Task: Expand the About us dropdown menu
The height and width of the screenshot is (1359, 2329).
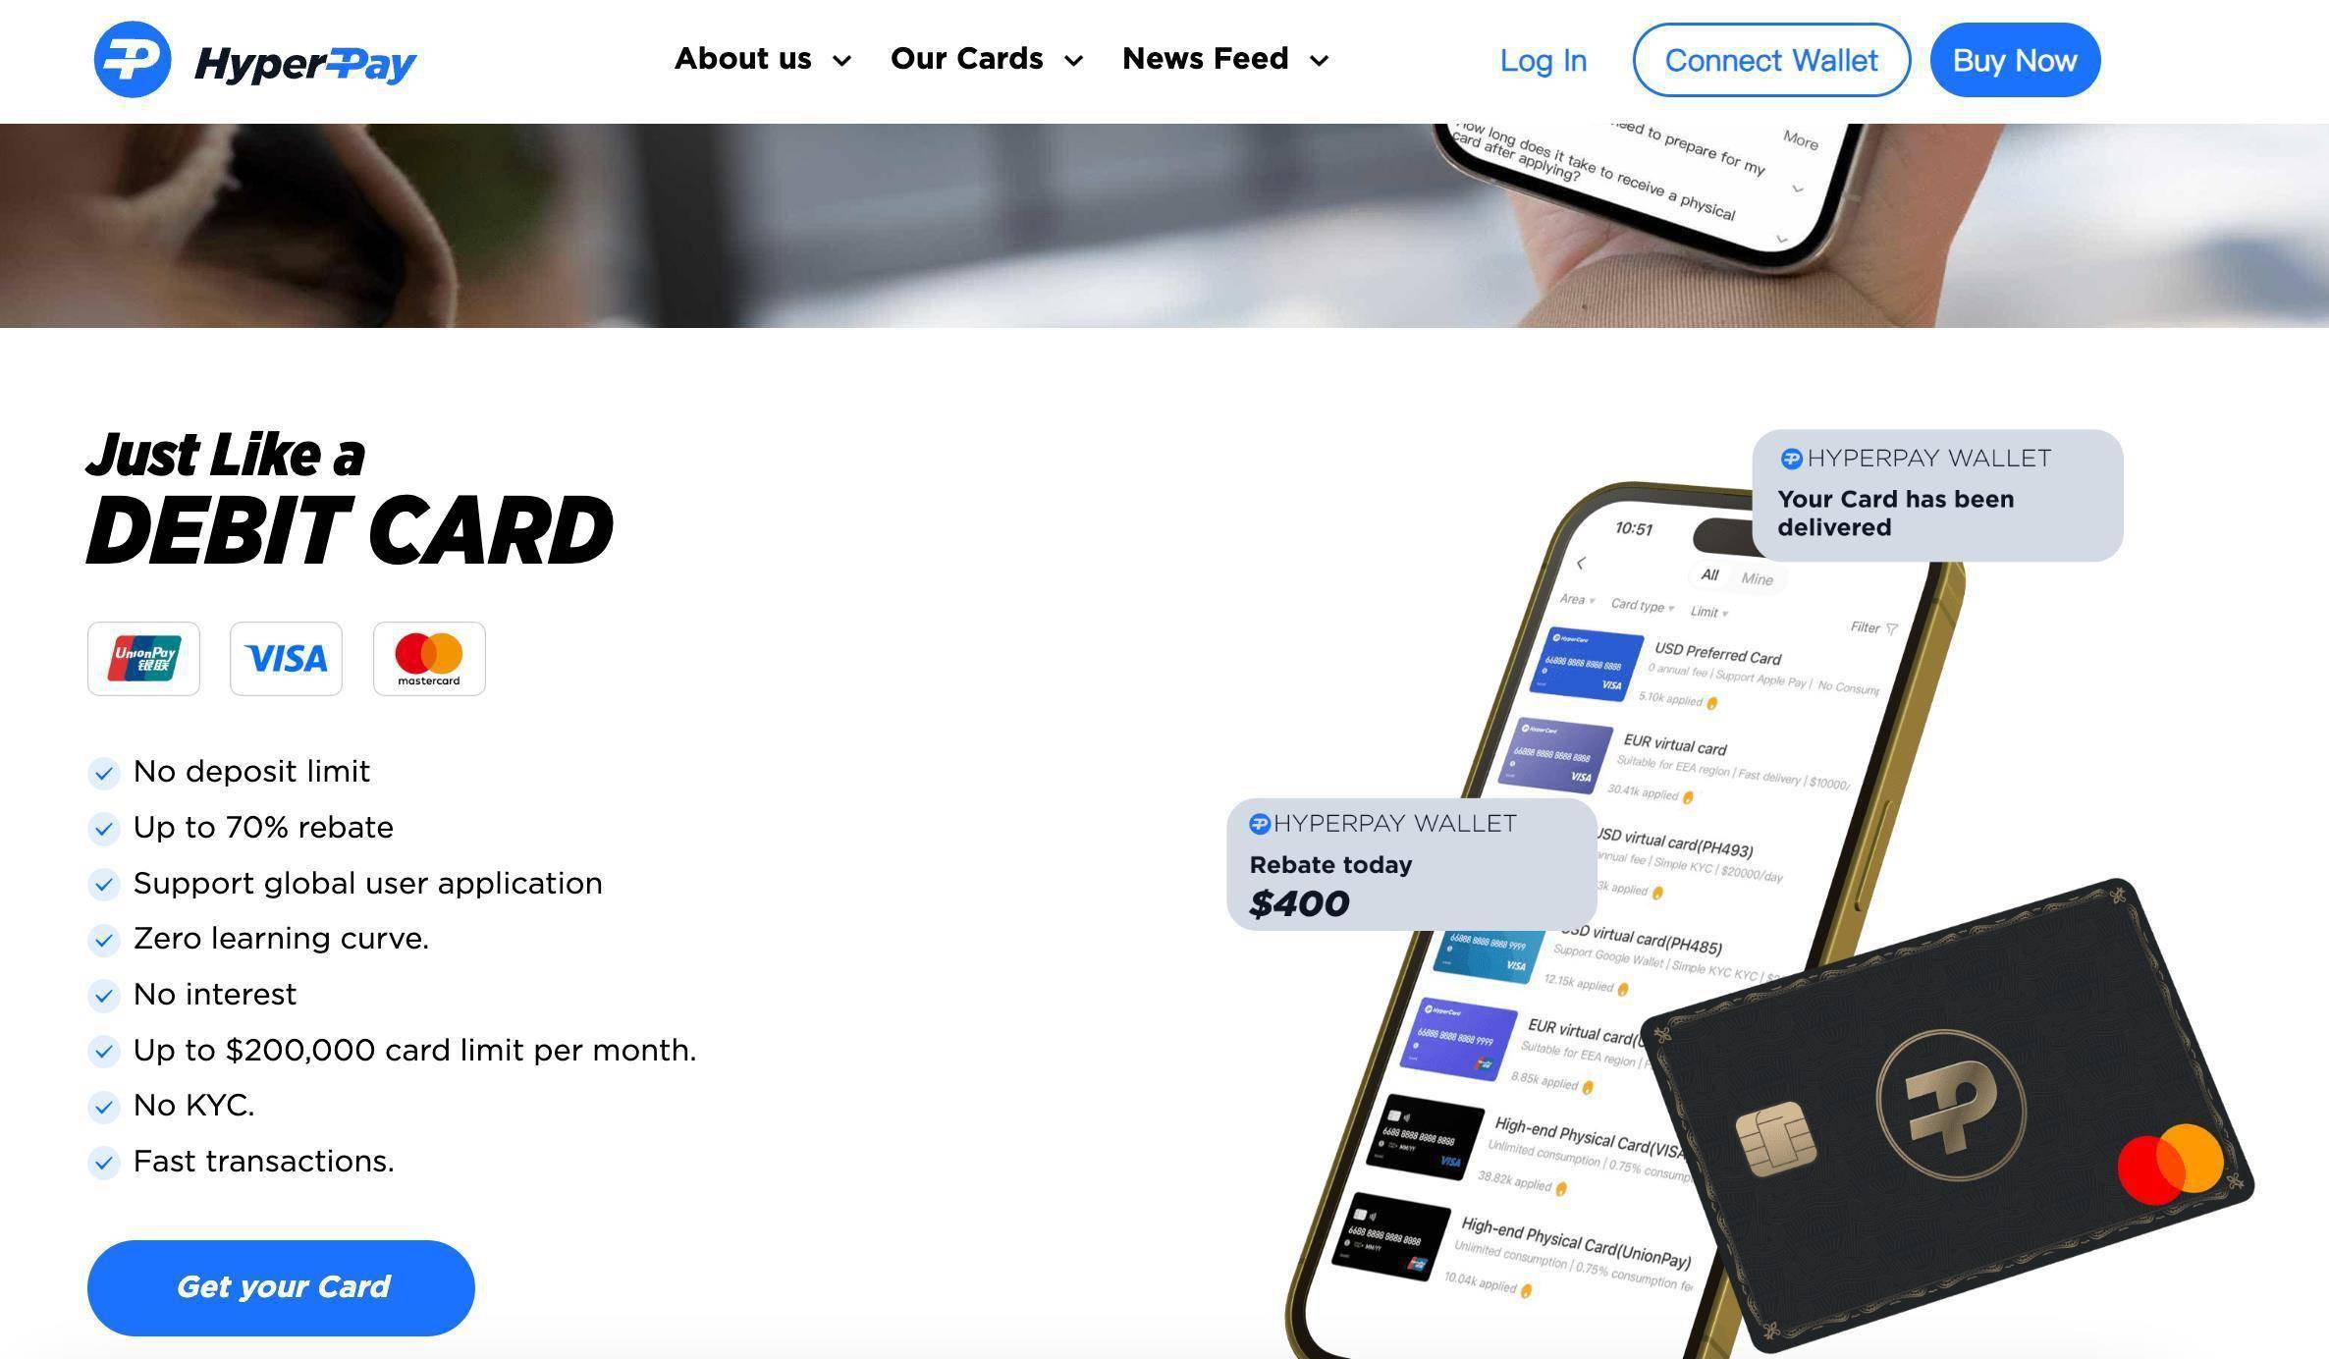Action: point(762,58)
